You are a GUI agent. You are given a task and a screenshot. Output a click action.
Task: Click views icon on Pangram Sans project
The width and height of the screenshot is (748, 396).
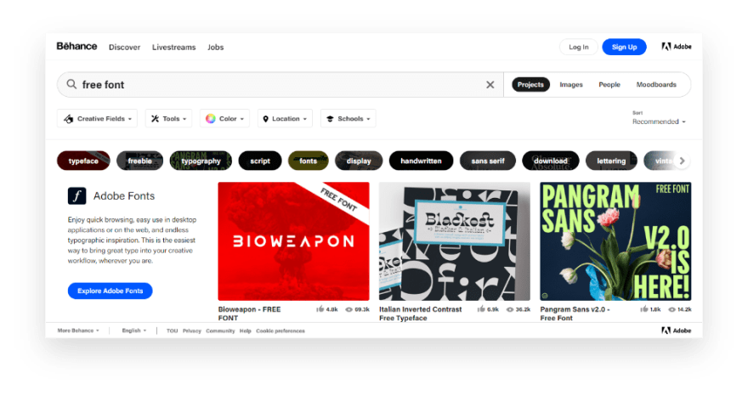[x=671, y=309]
